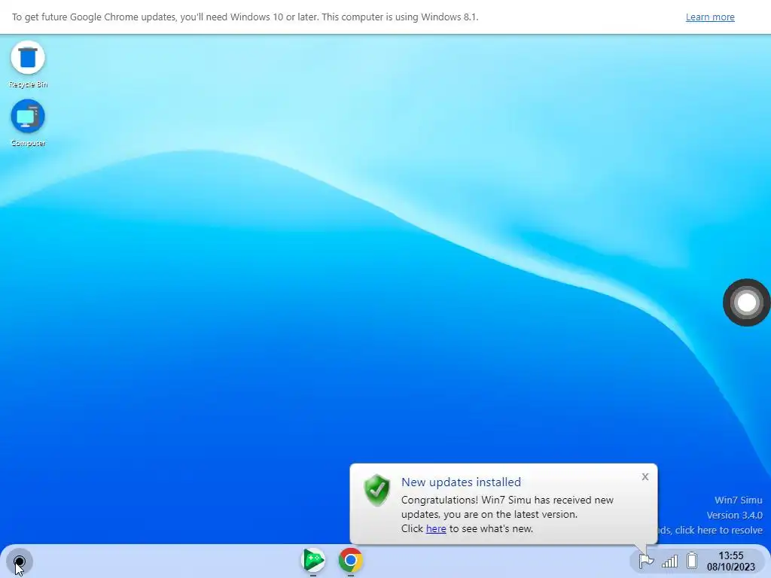Open the Action Center flag icon
The height and width of the screenshot is (578, 771).
point(645,561)
